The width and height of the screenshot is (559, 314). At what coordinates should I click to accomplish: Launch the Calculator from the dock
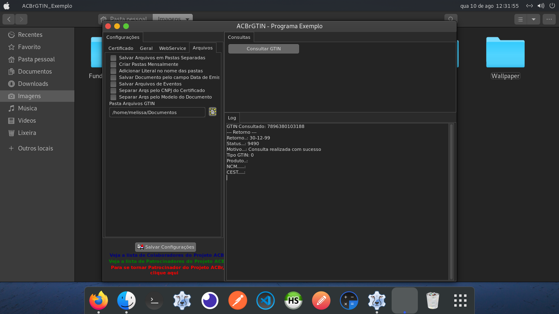tap(349, 301)
